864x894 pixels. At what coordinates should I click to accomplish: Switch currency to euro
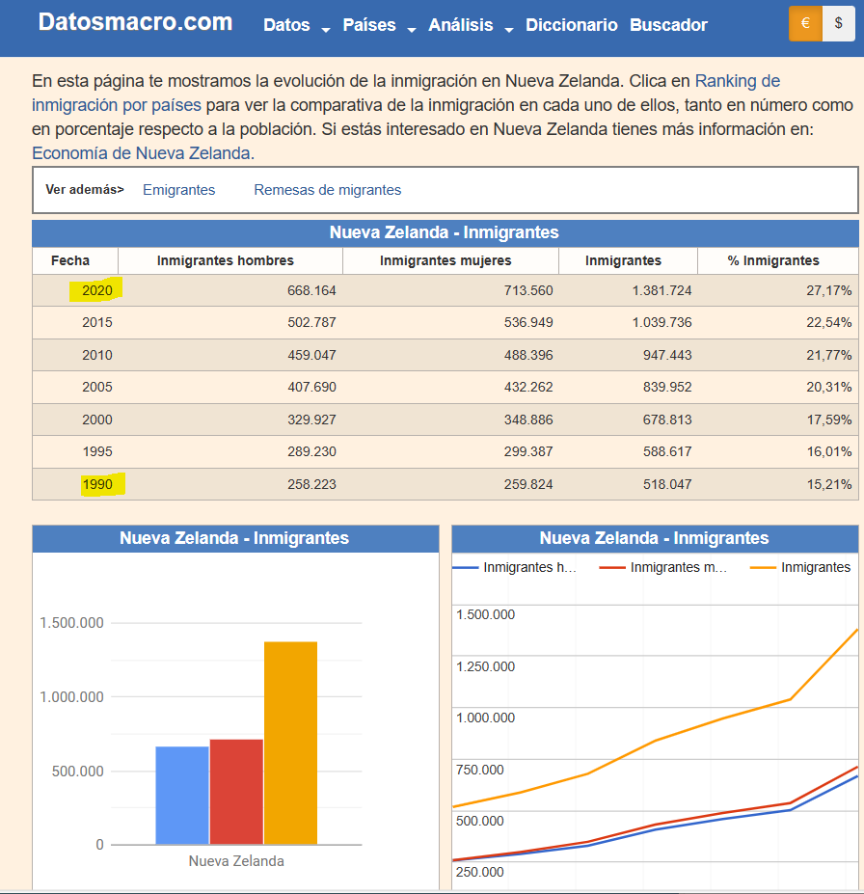(x=805, y=23)
